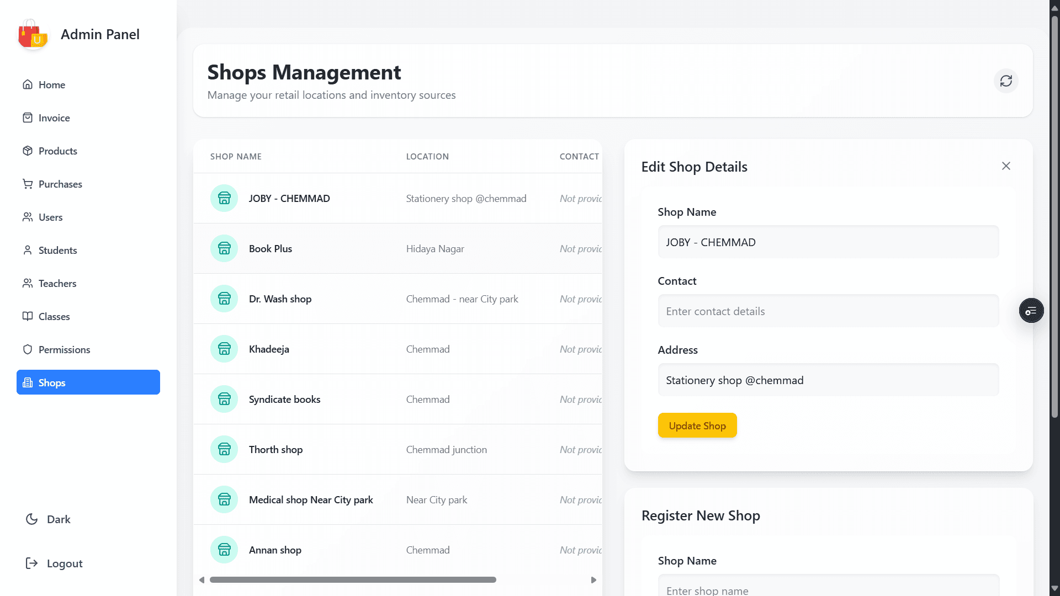Select the Book Plus shop name
Viewport: 1060px width, 596px height.
tap(271, 248)
